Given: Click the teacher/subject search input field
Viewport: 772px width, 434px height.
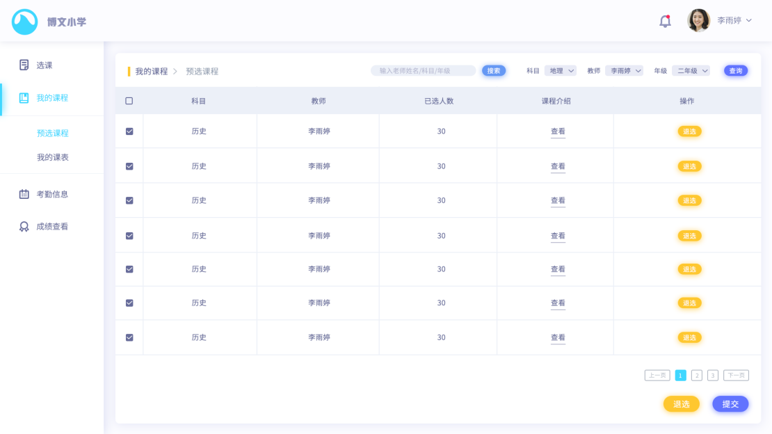Looking at the screenshot, I should coord(423,71).
